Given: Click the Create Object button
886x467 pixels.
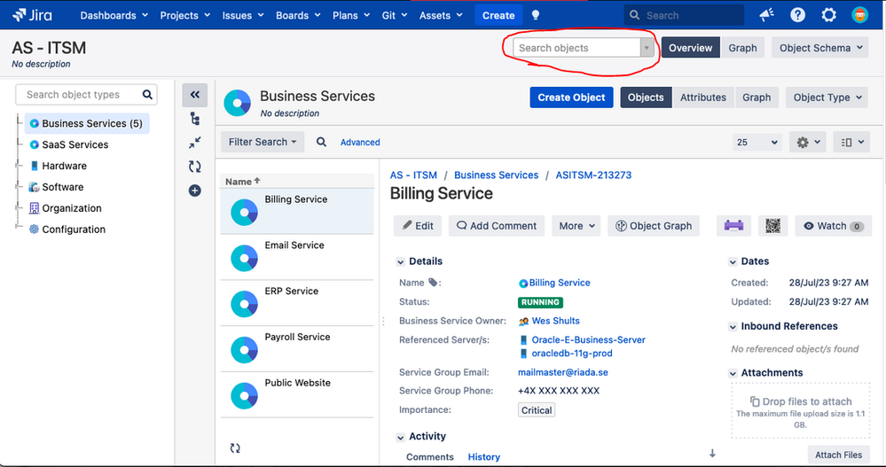Looking at the screenshot, I should pos(571,97).
